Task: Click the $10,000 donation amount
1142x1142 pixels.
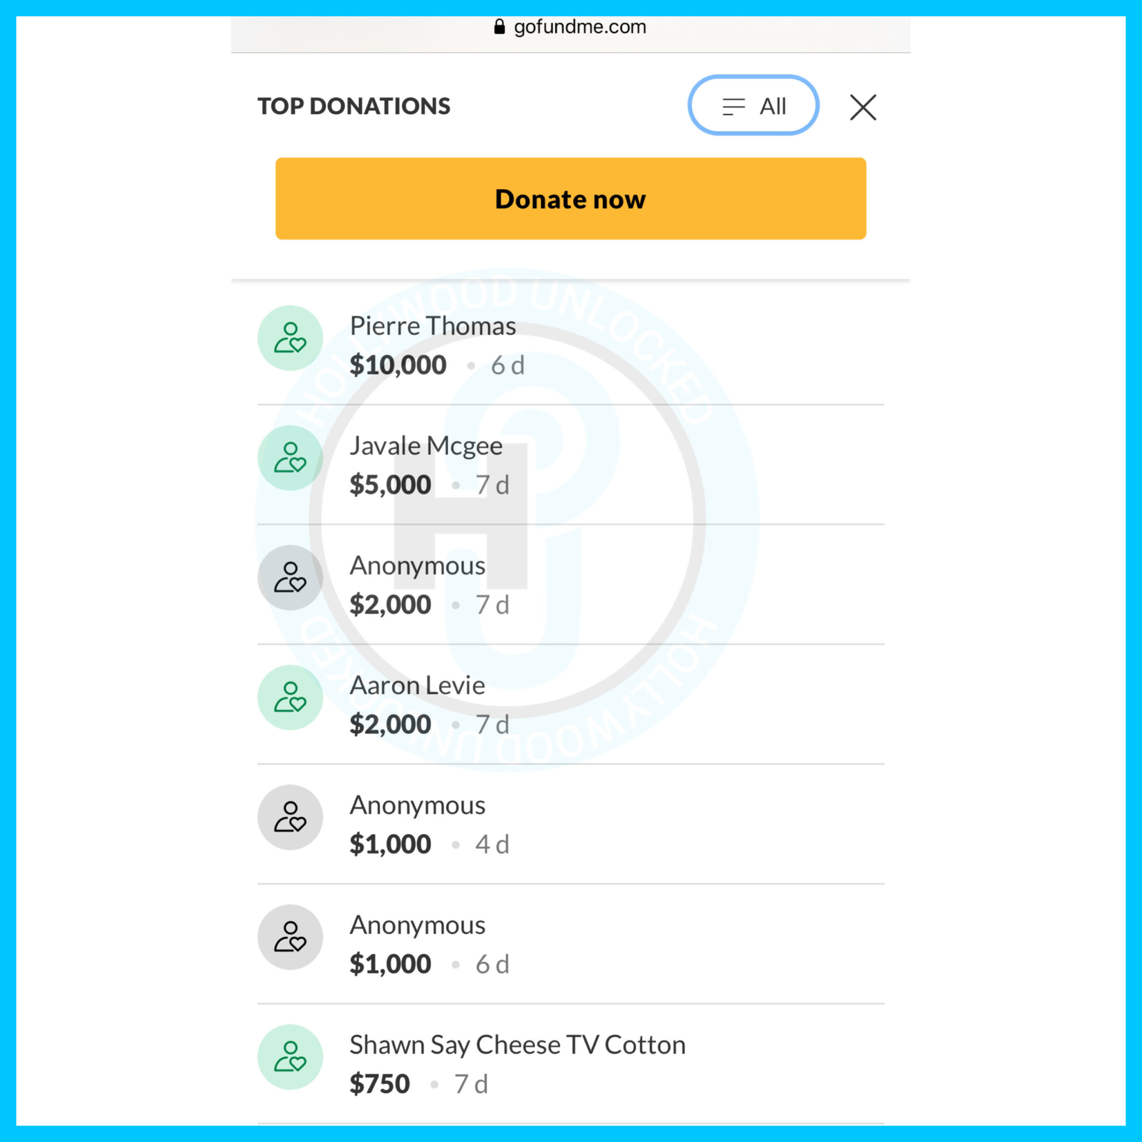Action: tap(398, 365)
